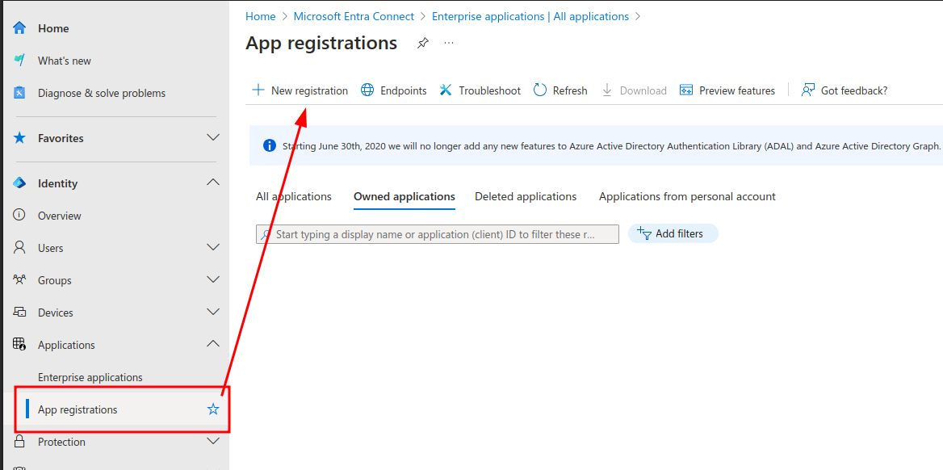Expand the Groups submenu chevron
The height and width of the screenshot is (470, 943).
coord(213,280)
